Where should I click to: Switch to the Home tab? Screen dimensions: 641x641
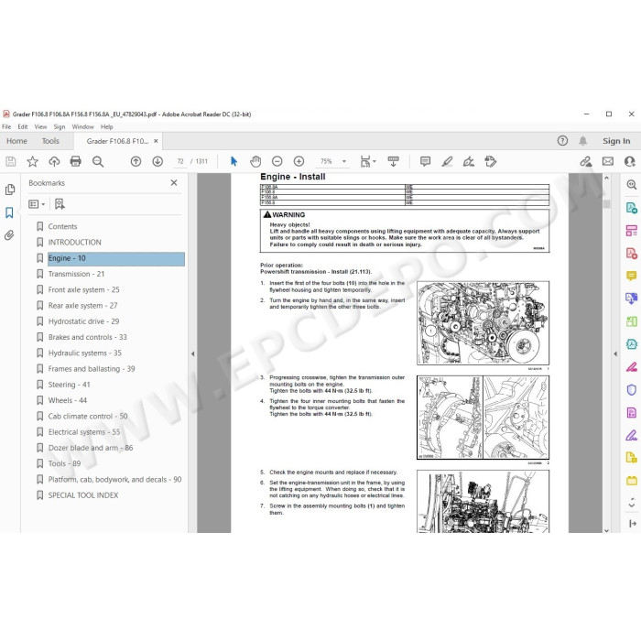pyautogui.click(x=16, y=141)
